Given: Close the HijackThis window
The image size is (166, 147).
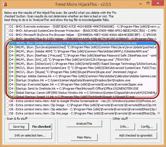Looking at the screenshot, I should click(158, 3).
